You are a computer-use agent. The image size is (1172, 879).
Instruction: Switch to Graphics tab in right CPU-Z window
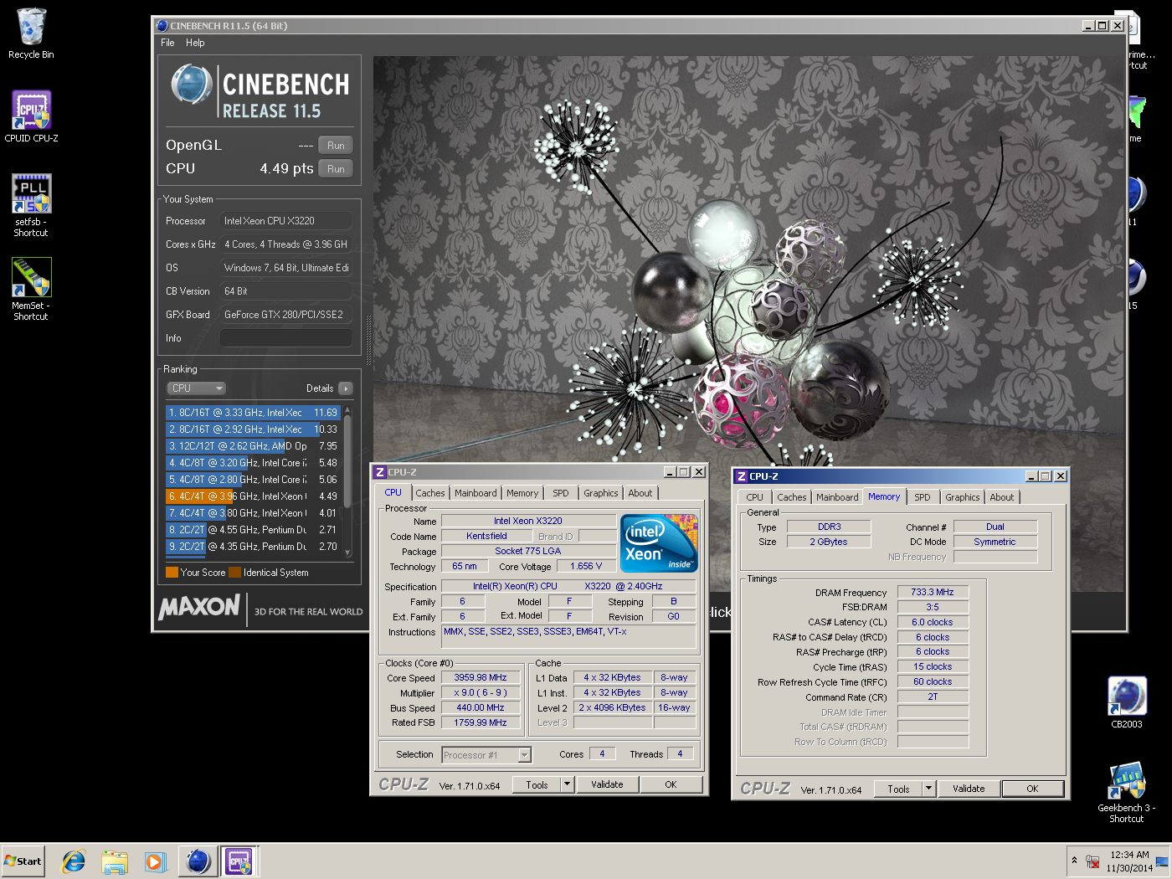[963, 497]
